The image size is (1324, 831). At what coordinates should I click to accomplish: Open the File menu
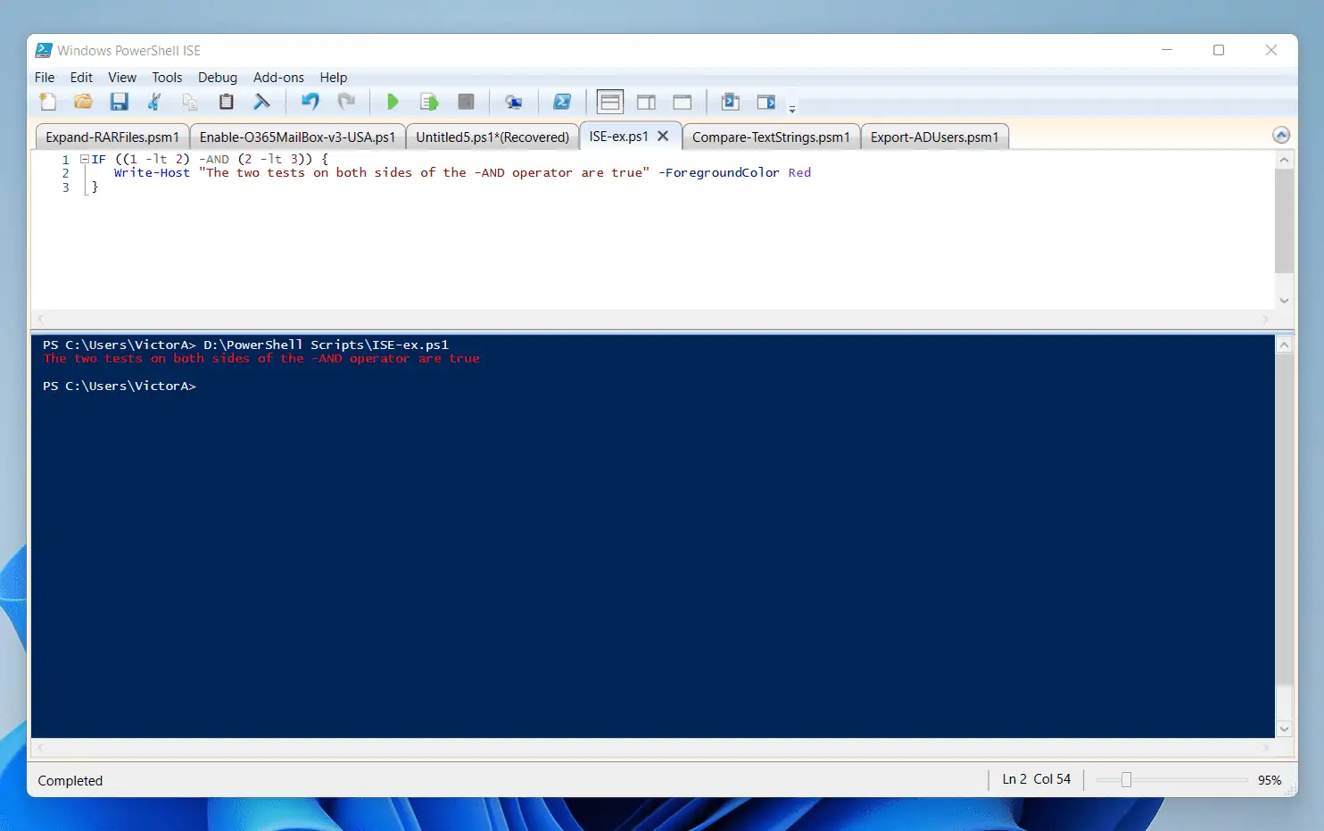(45, 78)
